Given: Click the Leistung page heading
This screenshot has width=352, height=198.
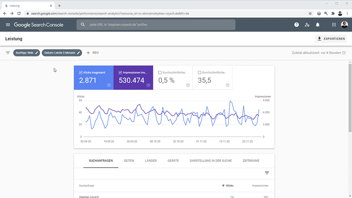Looking at the screenshot, I should [14, 39].
